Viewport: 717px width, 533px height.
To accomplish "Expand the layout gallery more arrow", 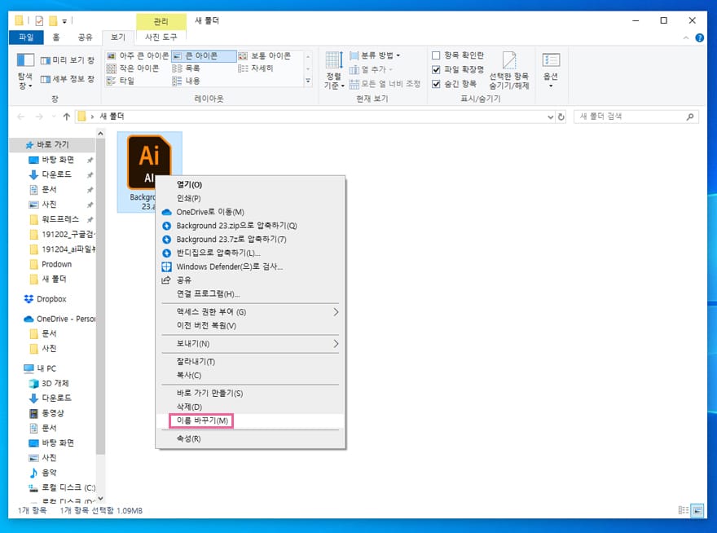I will coord(308,81).
